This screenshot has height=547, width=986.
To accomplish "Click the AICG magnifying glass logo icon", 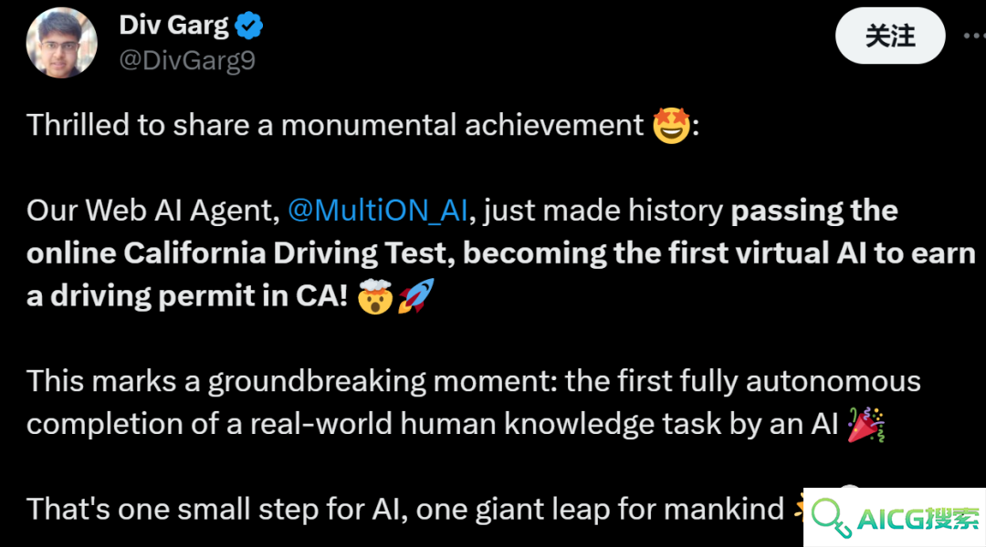I will pos(831,518).
